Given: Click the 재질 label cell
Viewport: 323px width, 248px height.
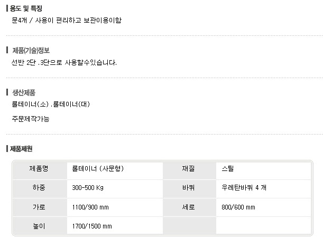Looking at the screenshot, I should tap(188, 169).
